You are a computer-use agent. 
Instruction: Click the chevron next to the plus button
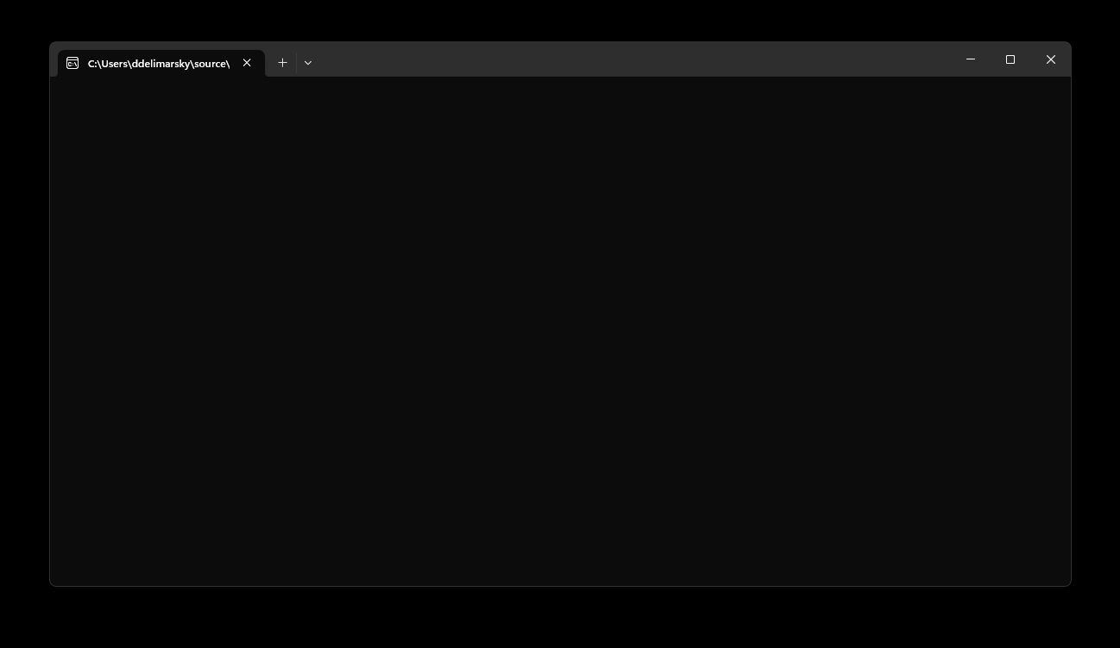pyautogui.click(x=308, y=63)
